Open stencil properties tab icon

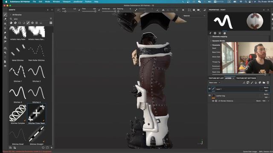pyautogui.click(x=220, y=33)
